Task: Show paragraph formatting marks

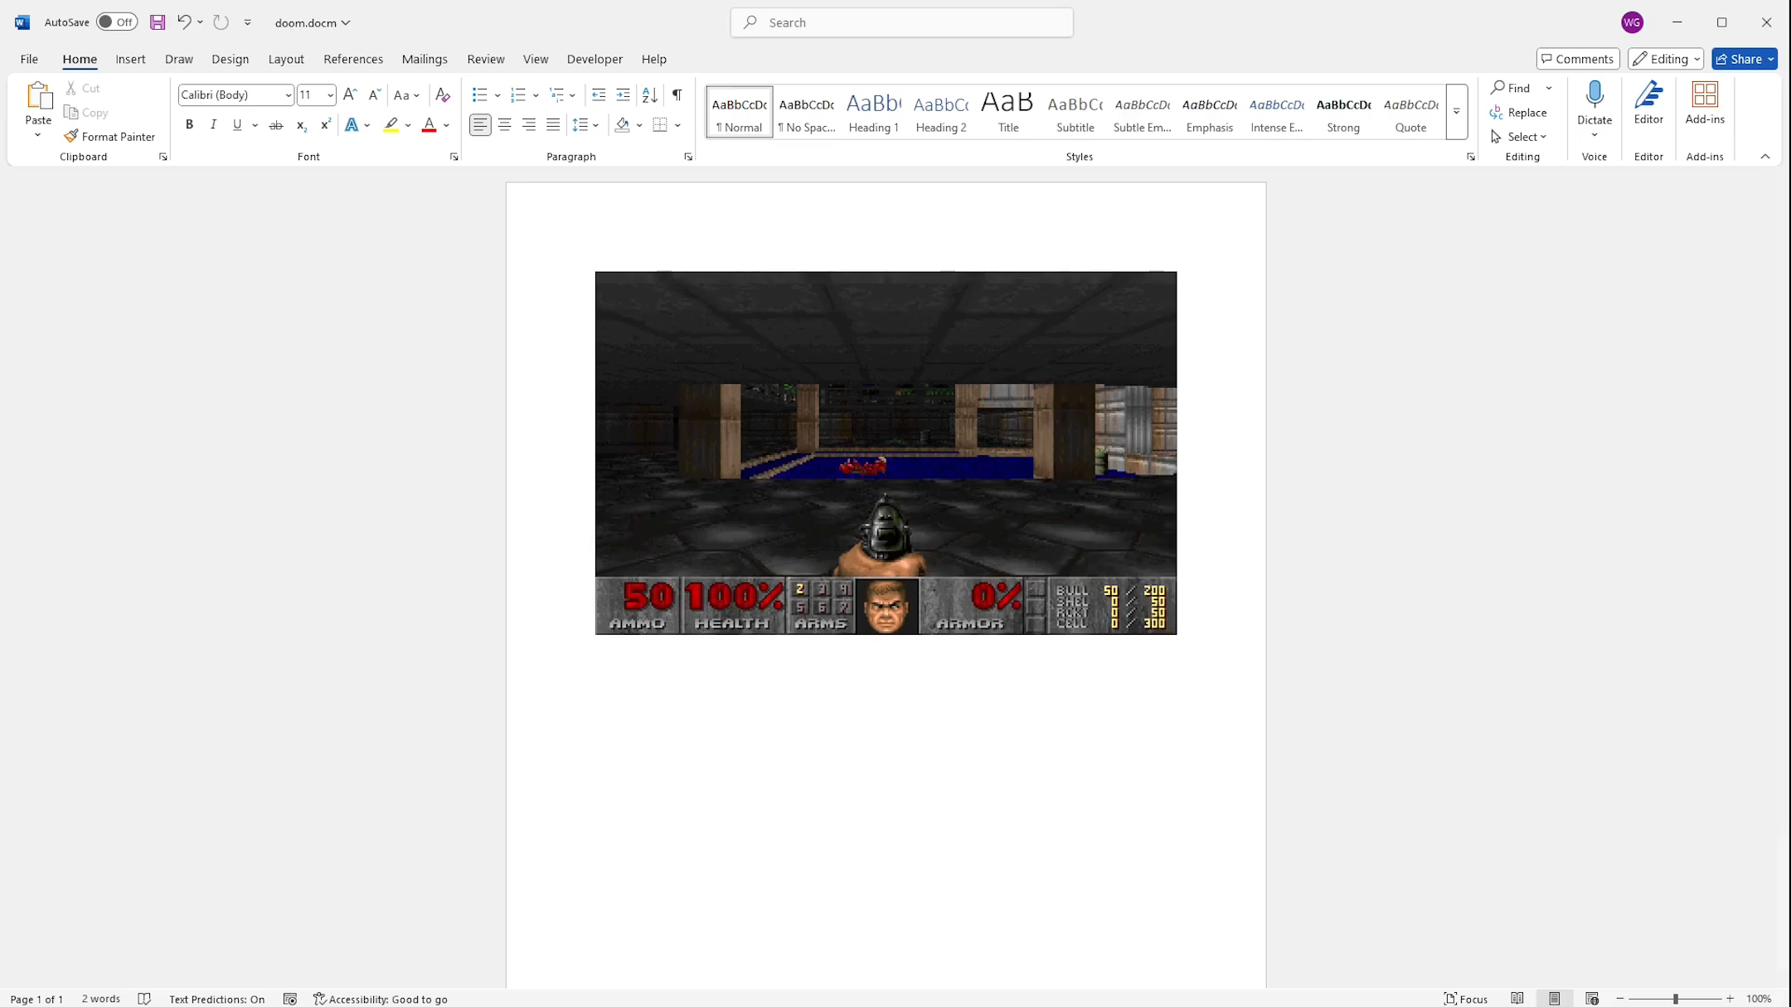Action: pyautogui.click(x=677, y=94)
